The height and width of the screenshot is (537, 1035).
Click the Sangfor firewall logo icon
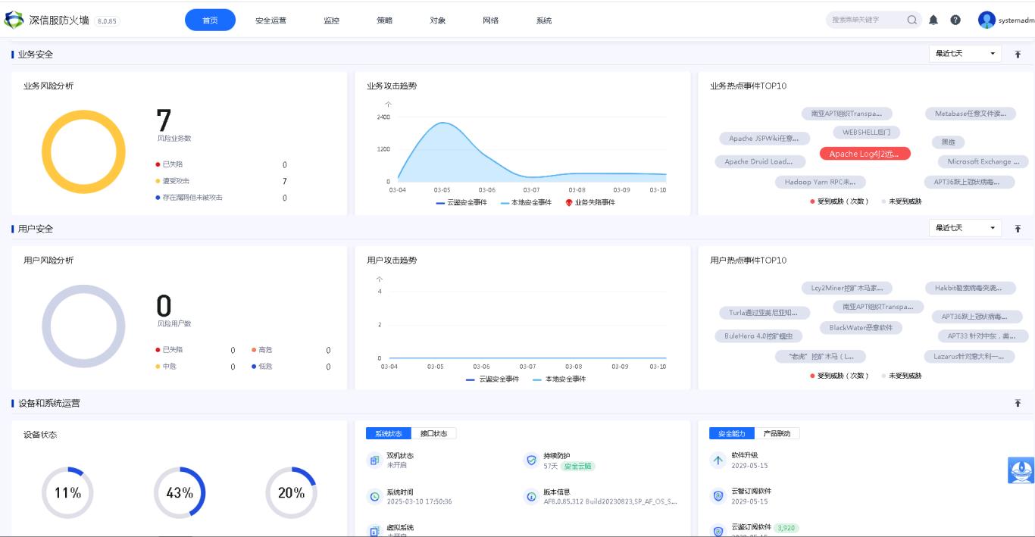pos(14,20)
